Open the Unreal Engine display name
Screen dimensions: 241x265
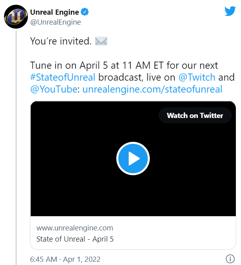(x=55, y=12)
